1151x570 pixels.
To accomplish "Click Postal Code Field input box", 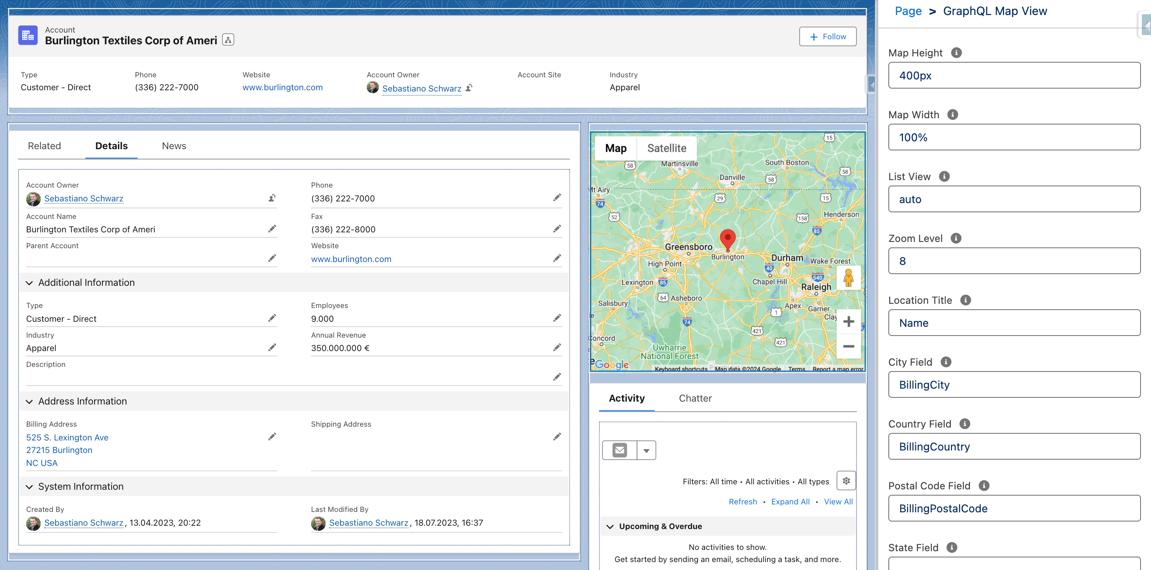I will tap(1014, 509).
